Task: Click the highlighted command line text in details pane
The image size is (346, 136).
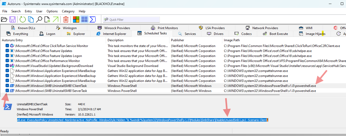Action: pyautogui.click(x=142, y=120)
